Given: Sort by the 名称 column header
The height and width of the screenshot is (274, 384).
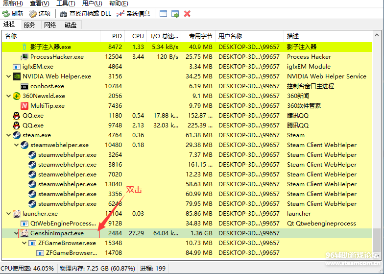Looking at the screenshot, I should click(51, 36).
